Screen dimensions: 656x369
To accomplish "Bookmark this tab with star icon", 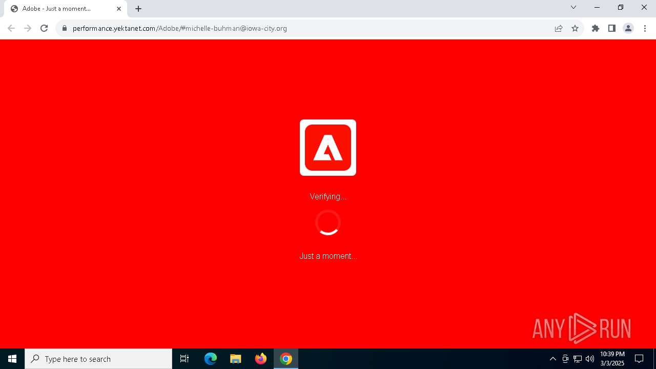I will click(575, 28).
